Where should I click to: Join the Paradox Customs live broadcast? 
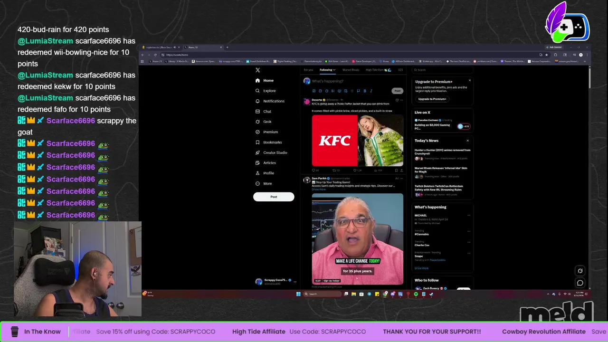pos(442,124)
